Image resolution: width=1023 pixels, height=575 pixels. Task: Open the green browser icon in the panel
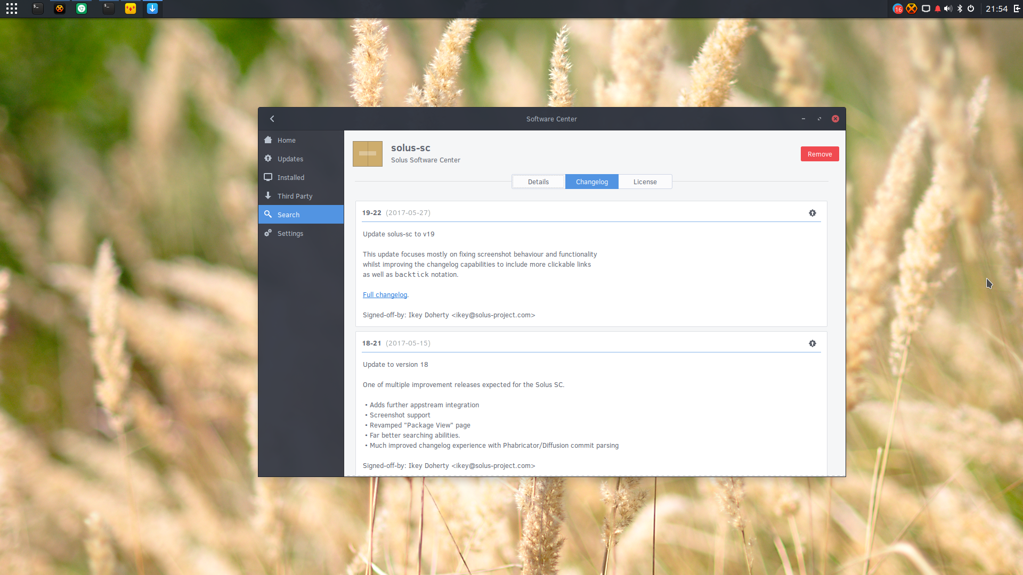[x=82, y=9]
